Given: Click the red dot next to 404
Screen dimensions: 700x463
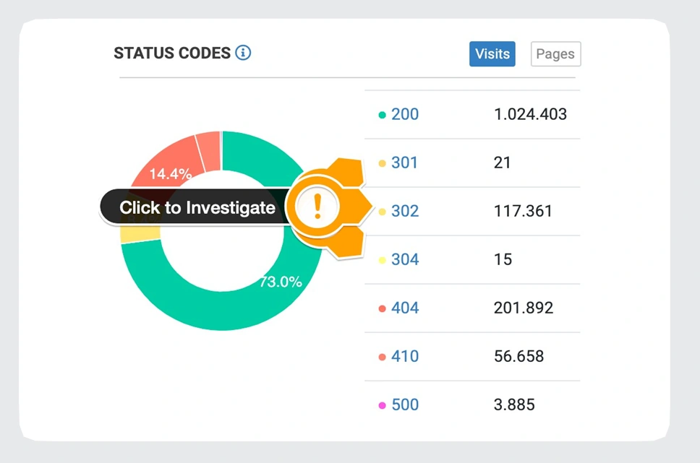Looking at the screenshot, I should (382, 308).
